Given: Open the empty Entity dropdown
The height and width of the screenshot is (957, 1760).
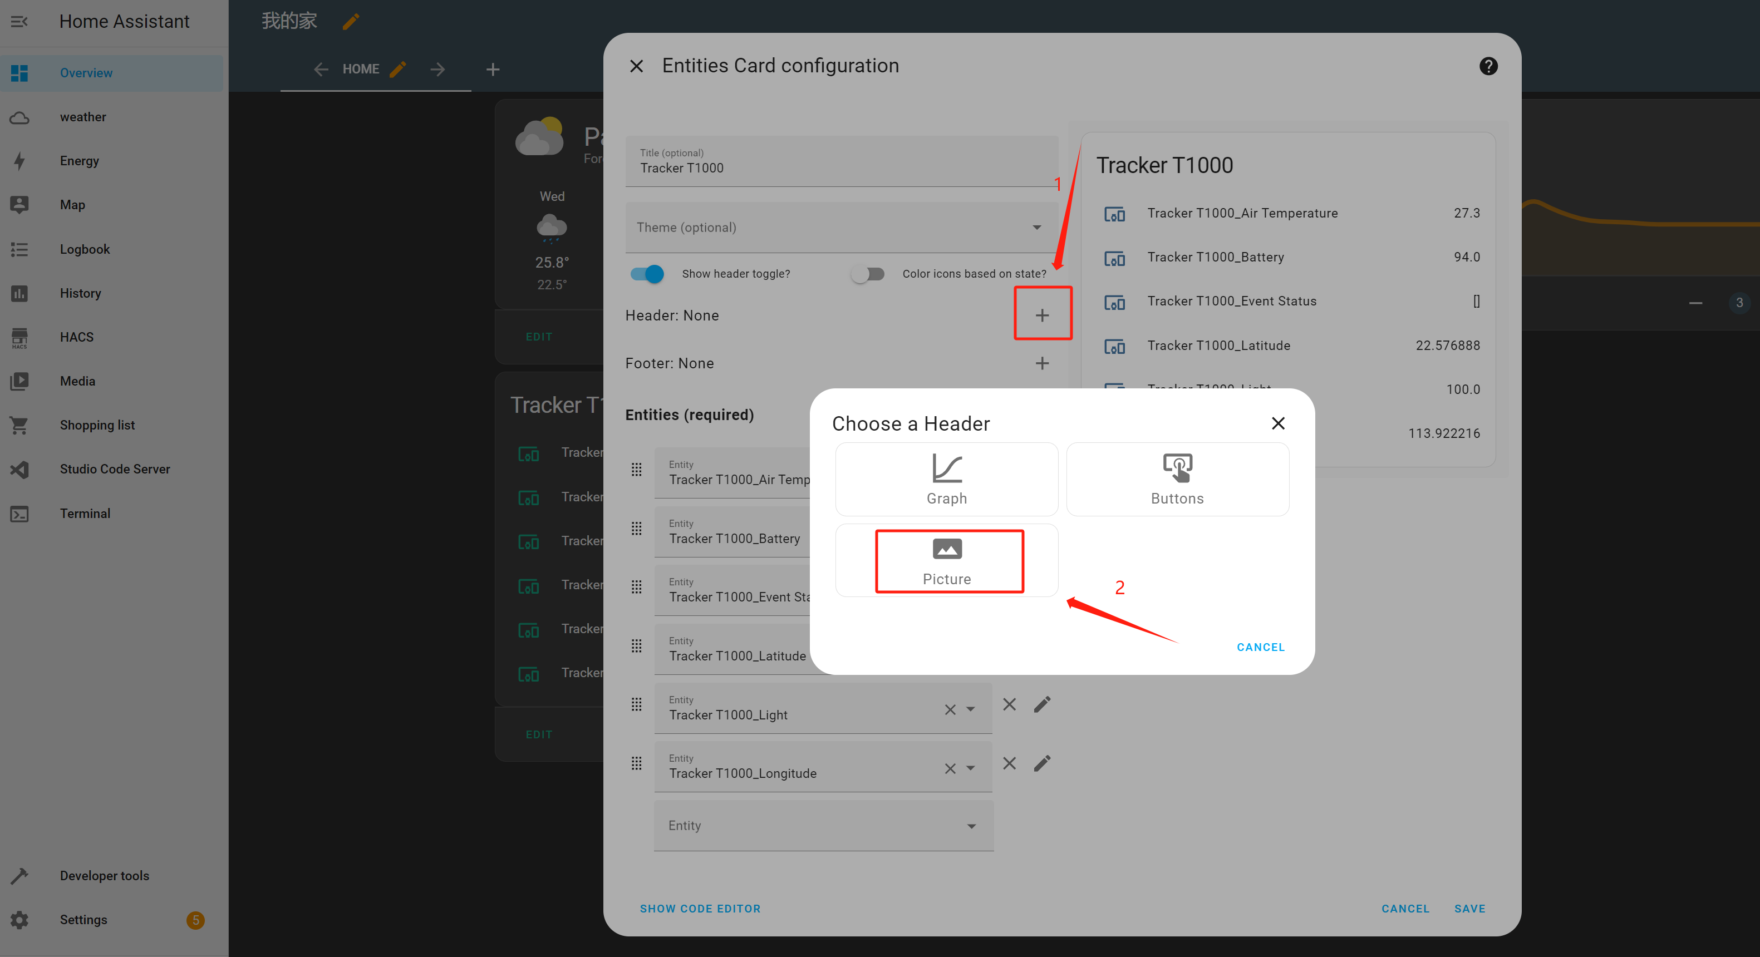Looking at the screenshot, I should tap(823, 826).
